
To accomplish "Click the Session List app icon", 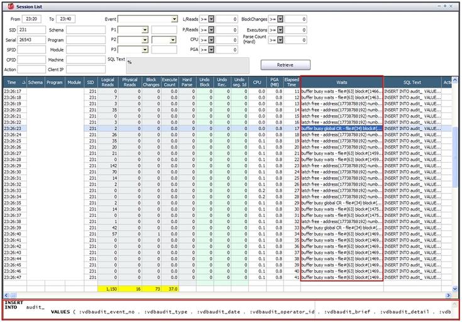I will click(x=11, y=6).
